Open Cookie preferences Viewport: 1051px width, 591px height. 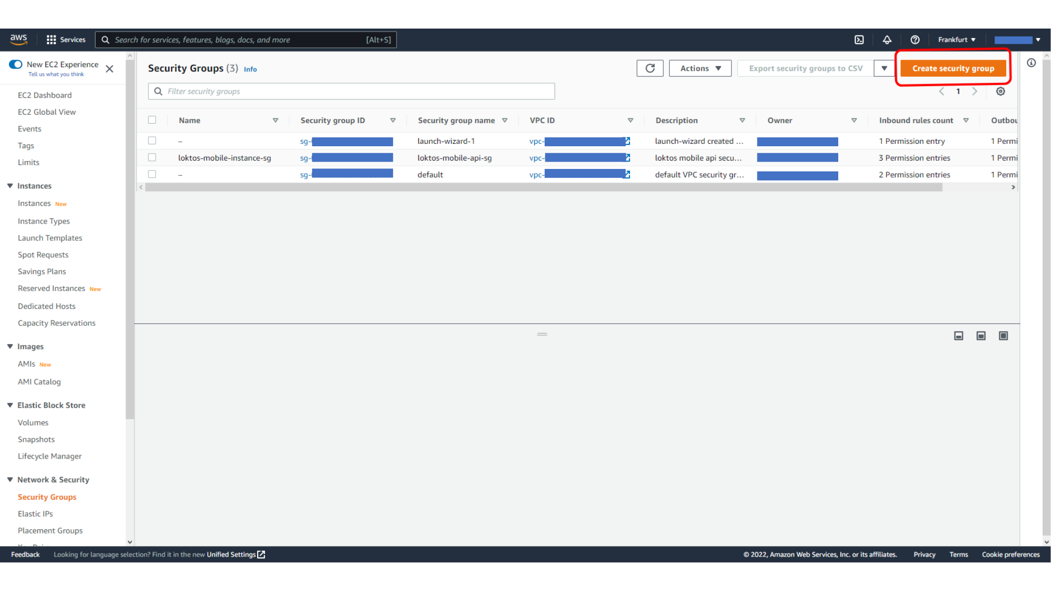(x=1011, y=554)
